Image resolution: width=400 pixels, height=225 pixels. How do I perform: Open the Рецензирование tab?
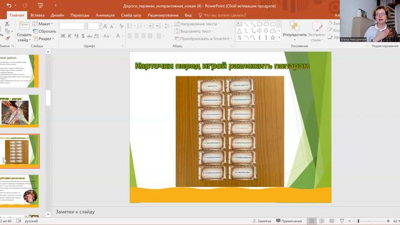pyautogui.click(x=163, y=15)
